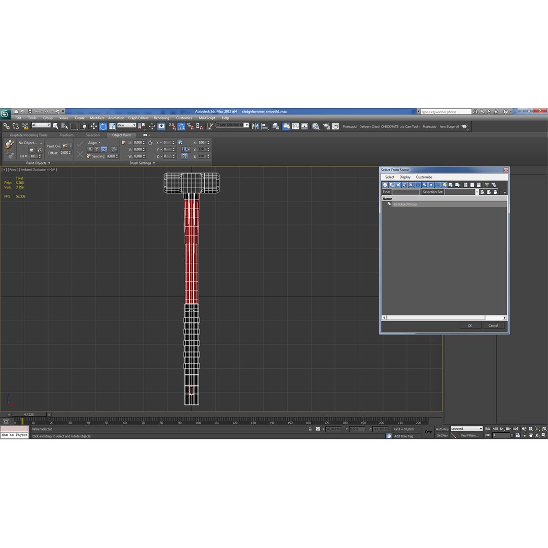Open the Selection Set dropdown in dialog
This screenshot has height=548, width=548.
click(477, 192)
